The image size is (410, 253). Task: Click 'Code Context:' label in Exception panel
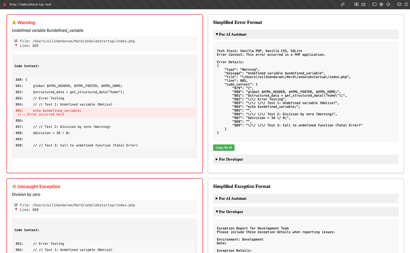(x=27, y=230)
